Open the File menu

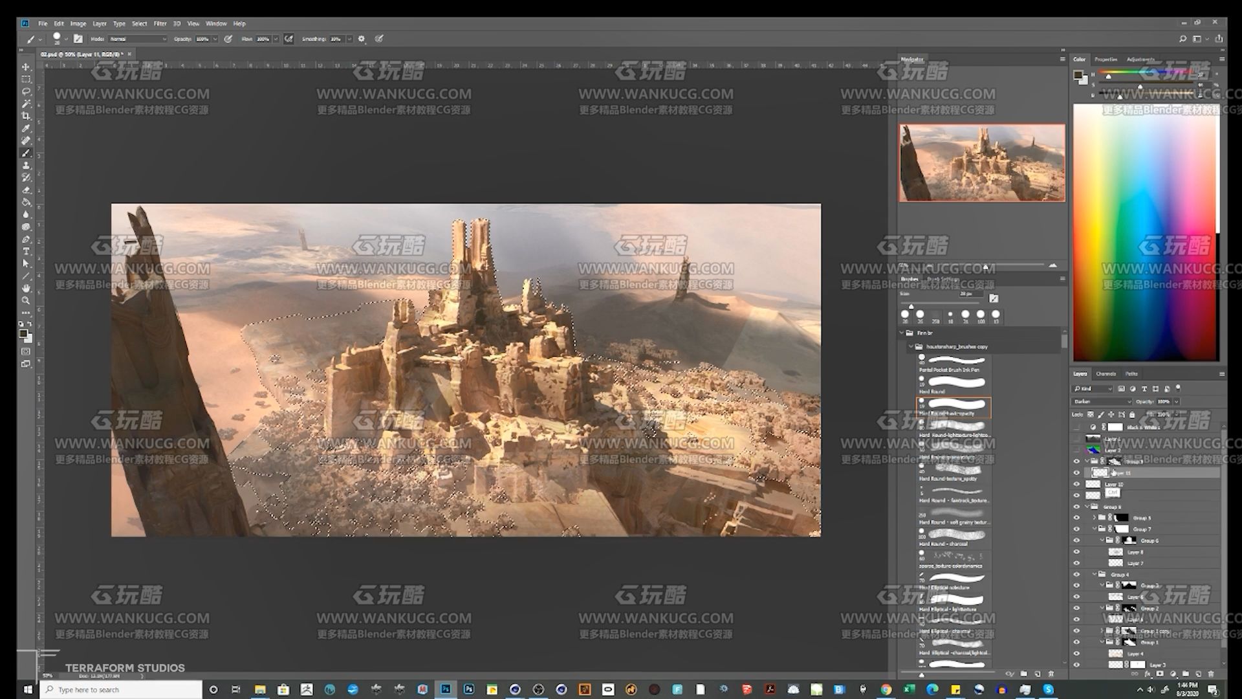click(43, 23)
